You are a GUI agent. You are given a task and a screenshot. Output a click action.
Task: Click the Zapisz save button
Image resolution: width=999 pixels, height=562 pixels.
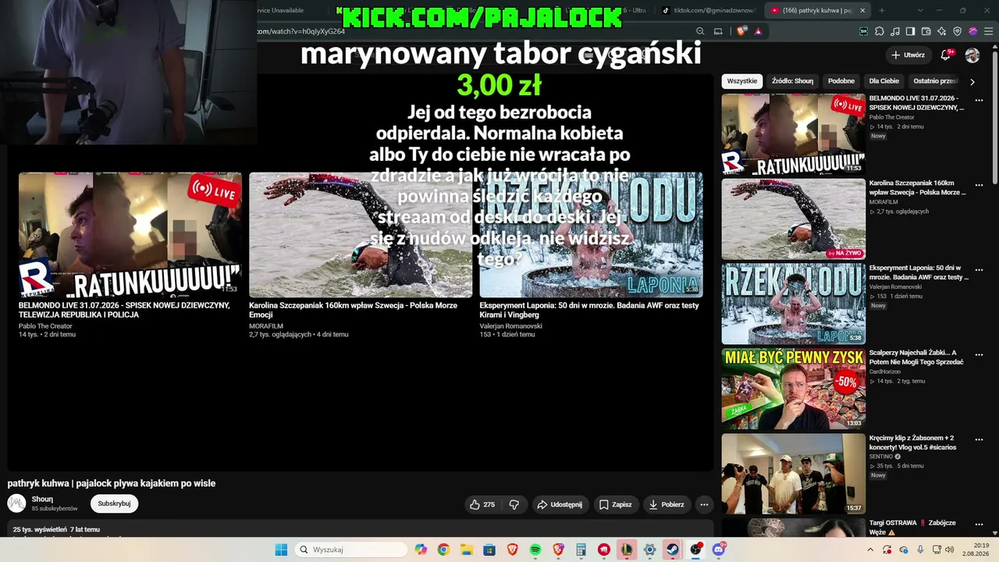615,504
